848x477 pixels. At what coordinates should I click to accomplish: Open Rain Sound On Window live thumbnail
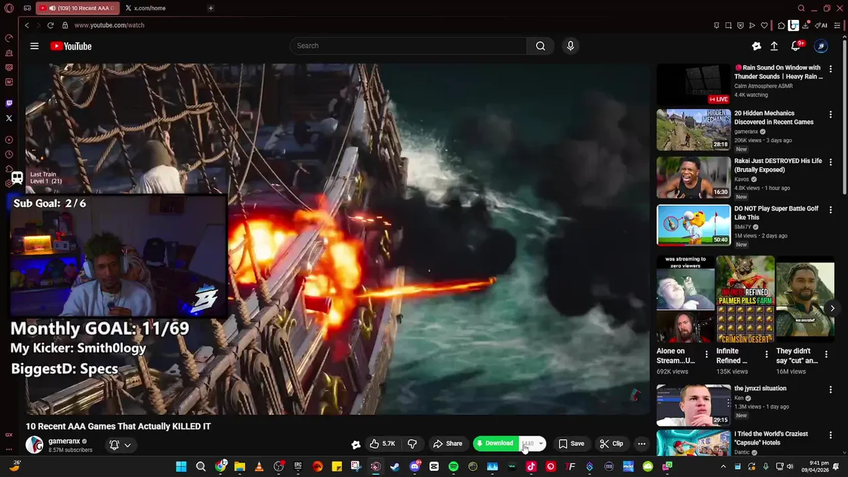tap(694, 84)
